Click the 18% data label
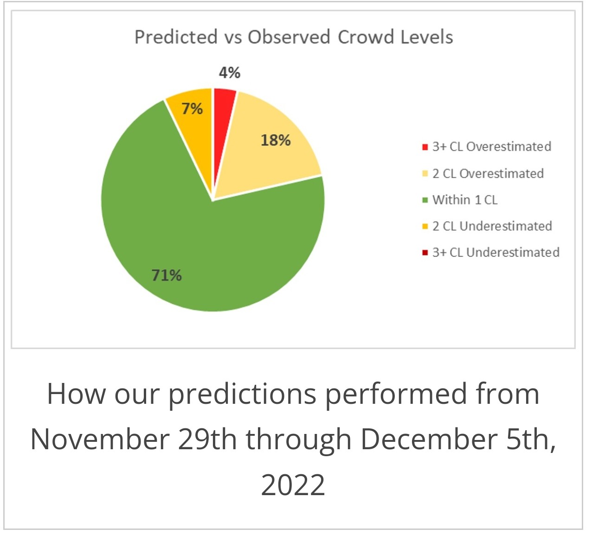 point(276,140)
